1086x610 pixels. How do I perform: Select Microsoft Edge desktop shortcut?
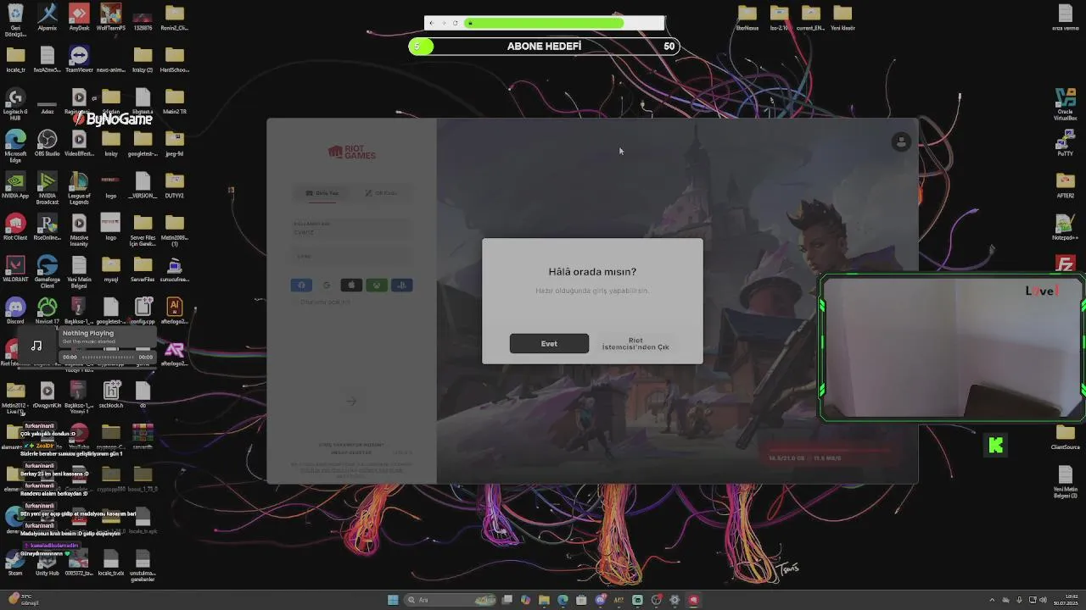tap(15, 147)
